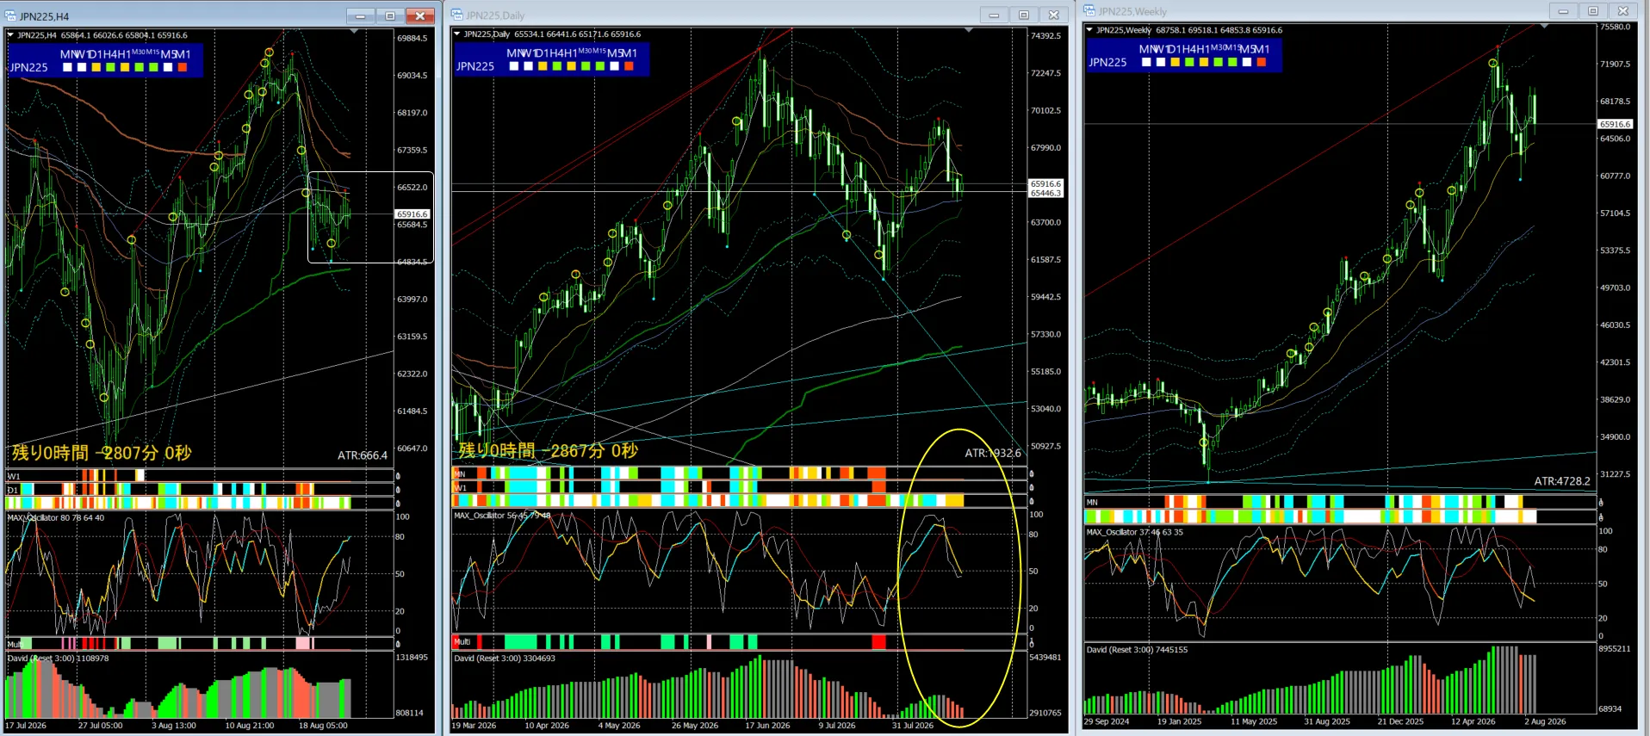Click the MAX_Oscillator 56 45 79 48 label

coord(502,516)
